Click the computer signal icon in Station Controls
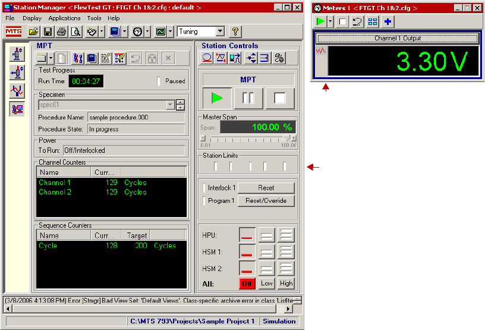 pyautogui.click(x=235, y=58)
